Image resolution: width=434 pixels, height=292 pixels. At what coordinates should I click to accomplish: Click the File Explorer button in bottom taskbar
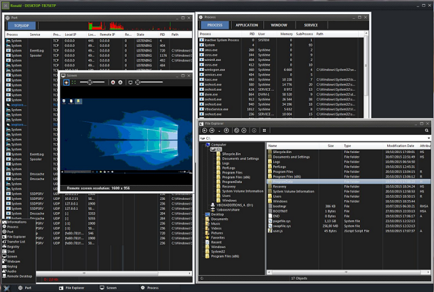point(75,288)
